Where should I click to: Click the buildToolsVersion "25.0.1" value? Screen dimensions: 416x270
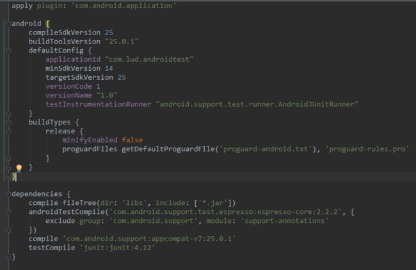coord(122,41)
